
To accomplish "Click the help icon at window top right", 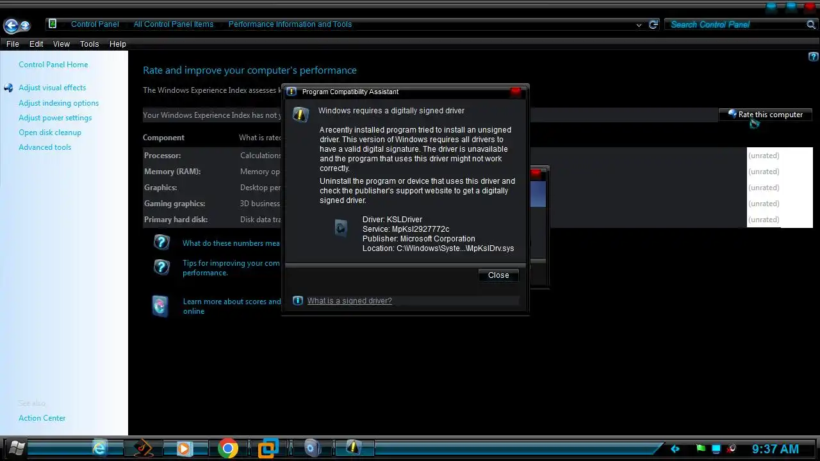I will [x=814, y=57].
